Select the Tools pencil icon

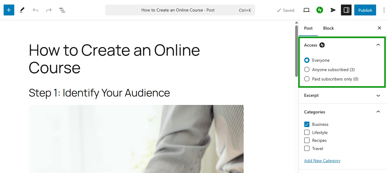click(22, 10)
